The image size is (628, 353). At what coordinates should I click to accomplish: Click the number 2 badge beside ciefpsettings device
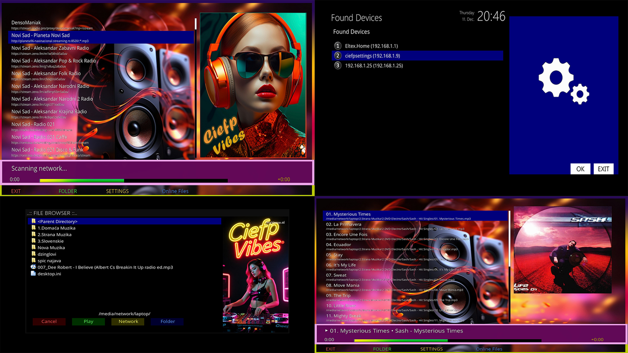point(337,55)
